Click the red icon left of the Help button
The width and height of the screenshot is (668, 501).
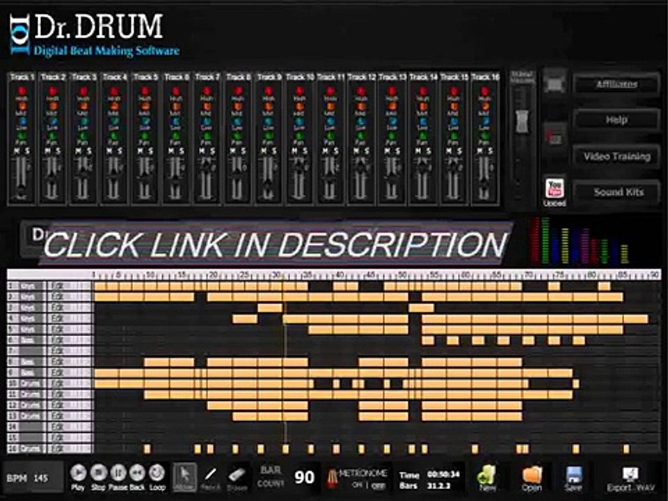(x=555, y=137)
